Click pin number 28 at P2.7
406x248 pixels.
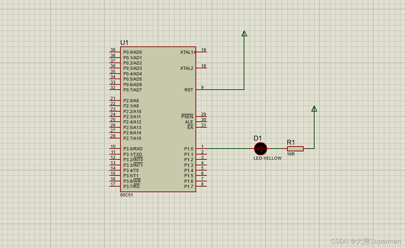coord(113,136)
